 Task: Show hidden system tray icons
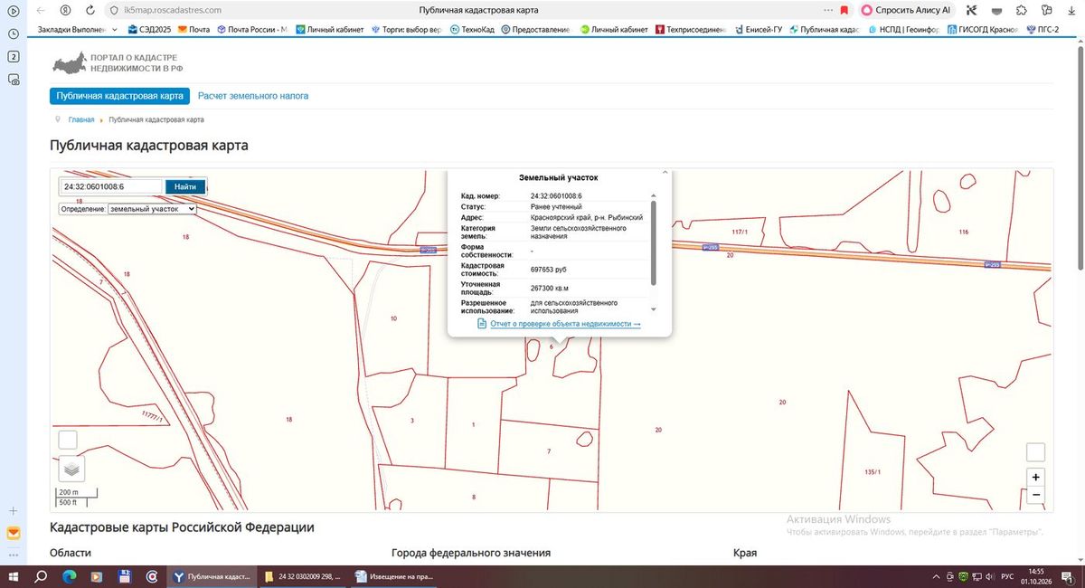coord(936,576)
